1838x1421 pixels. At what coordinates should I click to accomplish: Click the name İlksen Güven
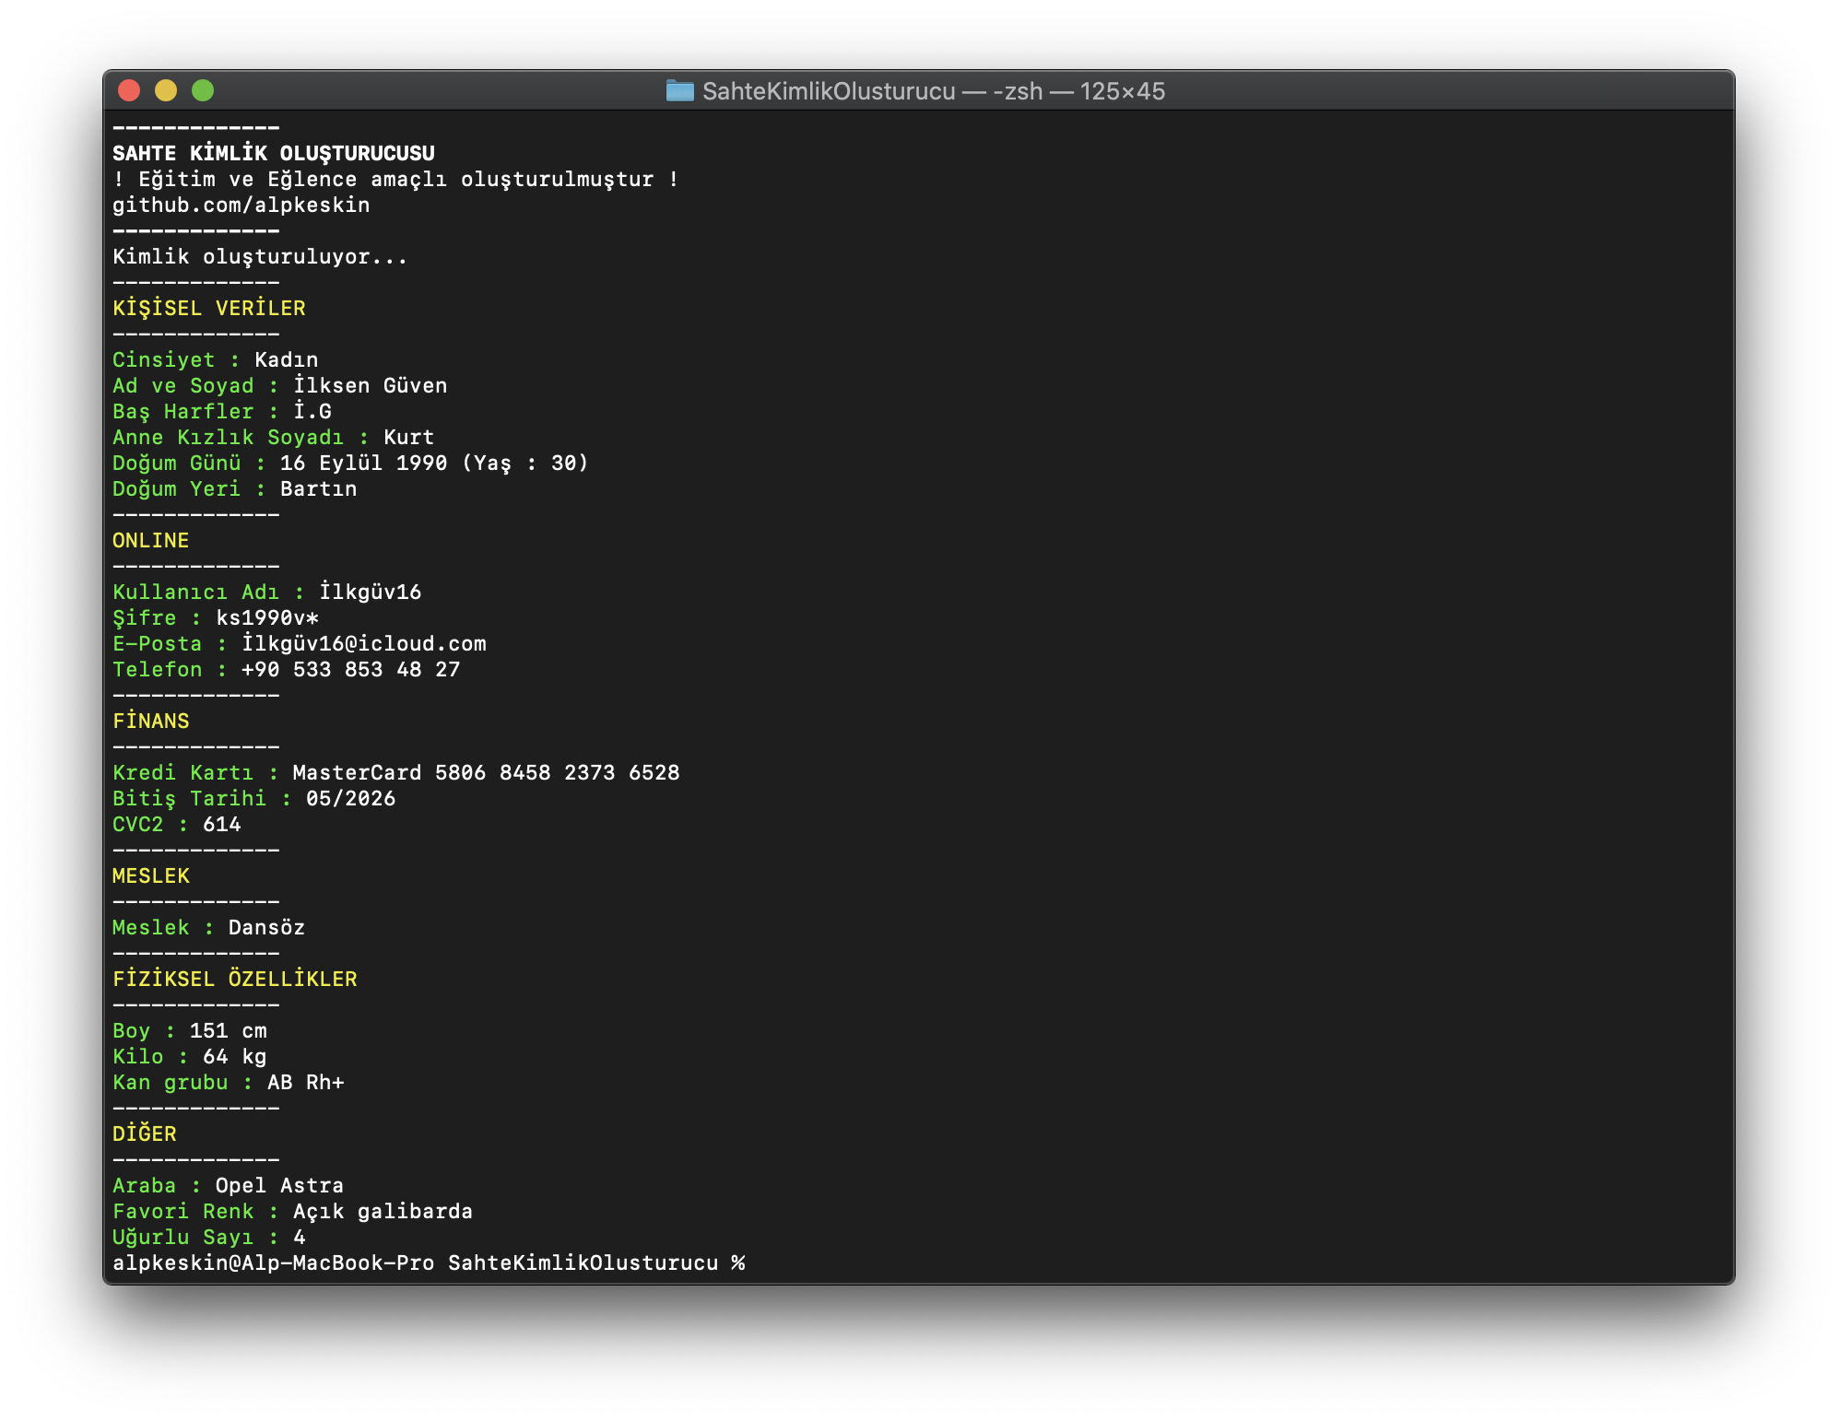(371, 385)
